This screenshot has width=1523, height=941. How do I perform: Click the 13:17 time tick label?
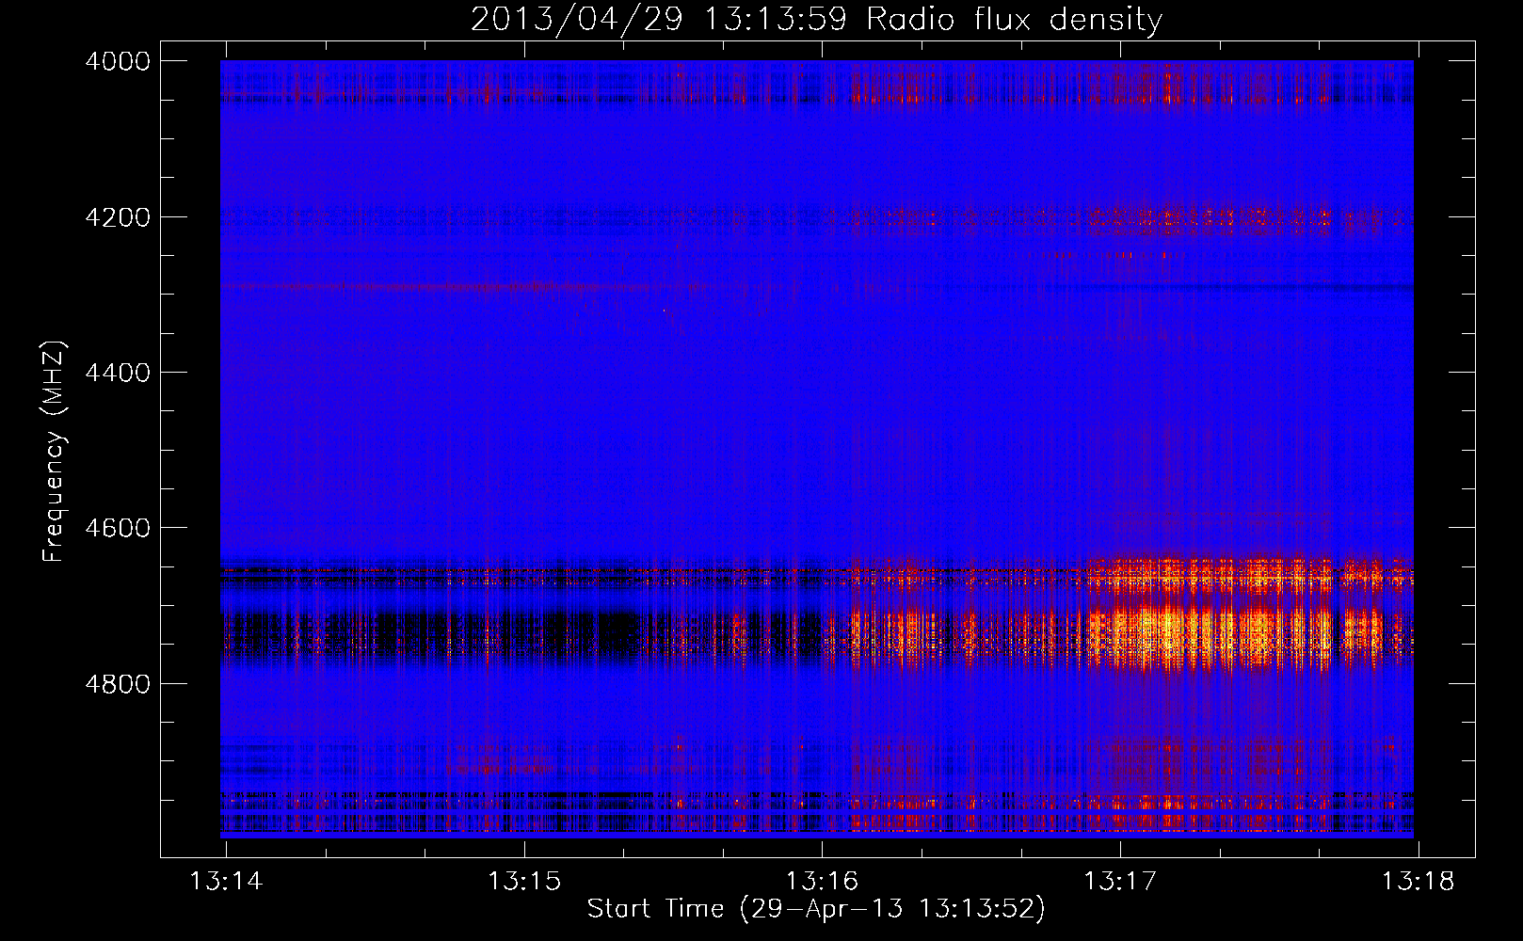[x=1120, y=882]
